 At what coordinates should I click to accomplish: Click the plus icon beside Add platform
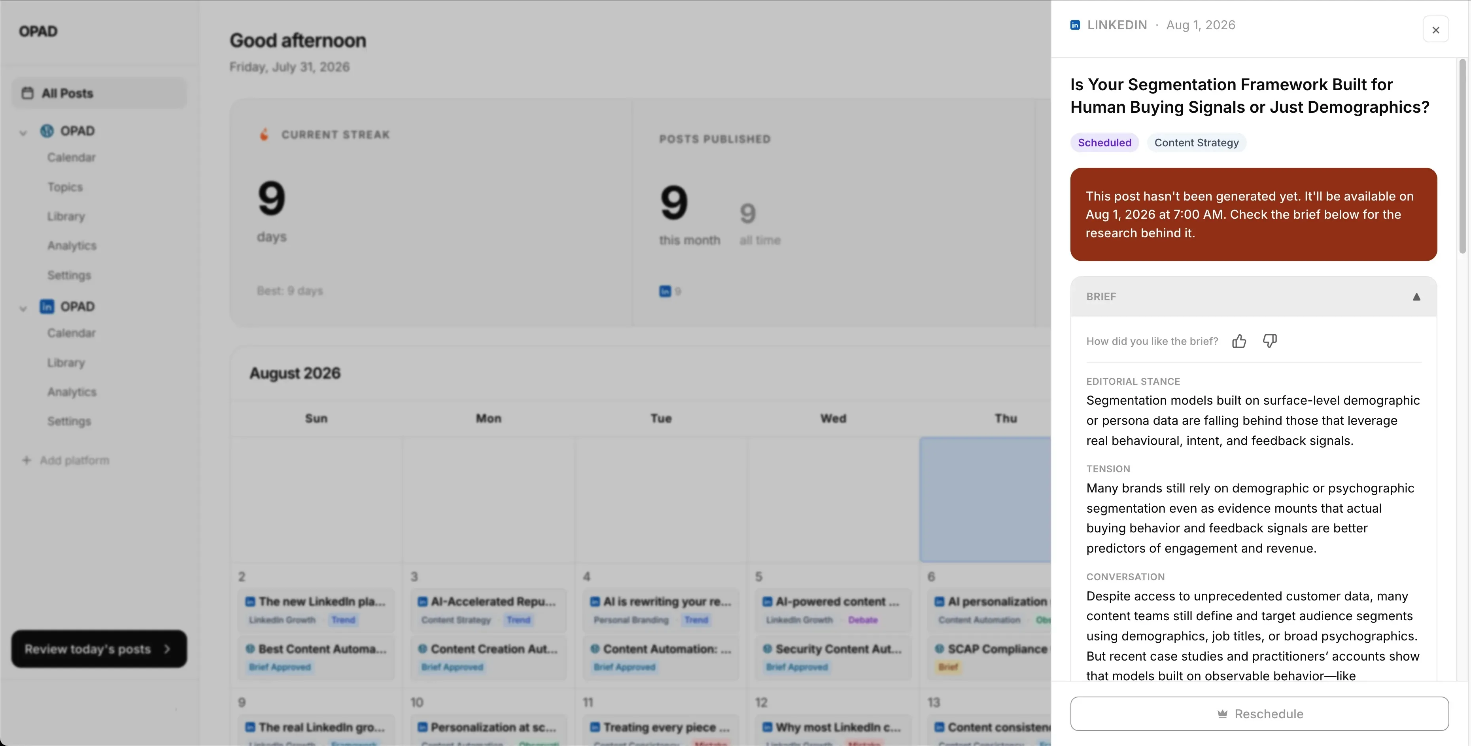tap(26, 460)
